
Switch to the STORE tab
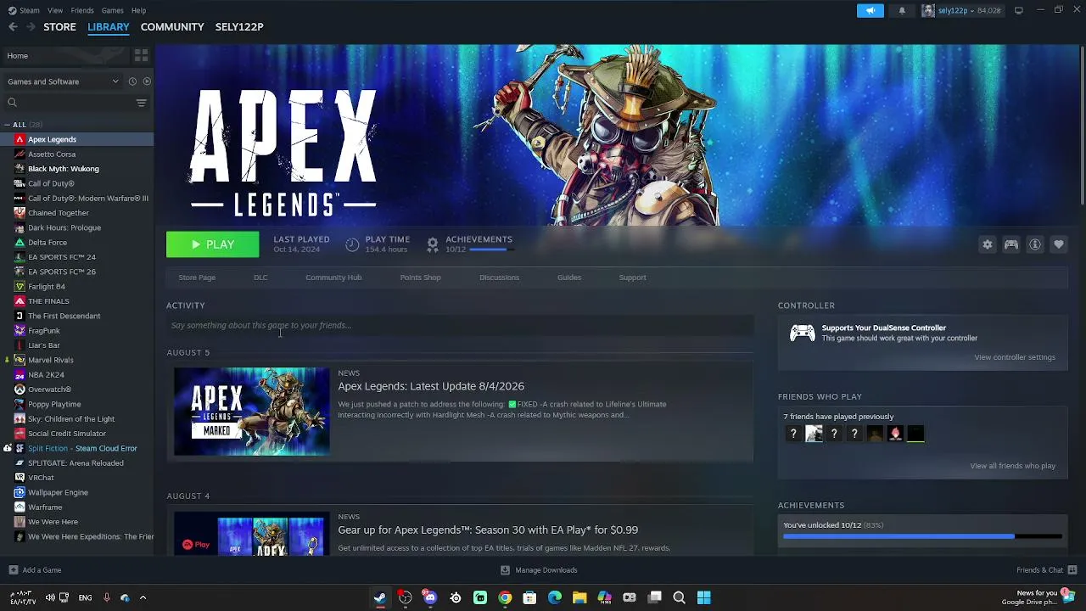point(59,27)
